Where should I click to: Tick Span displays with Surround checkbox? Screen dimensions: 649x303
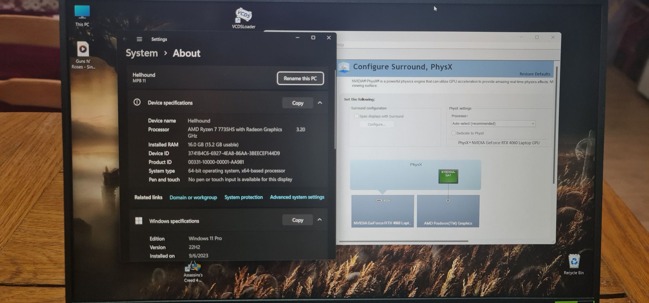click(x=356, y=116)
